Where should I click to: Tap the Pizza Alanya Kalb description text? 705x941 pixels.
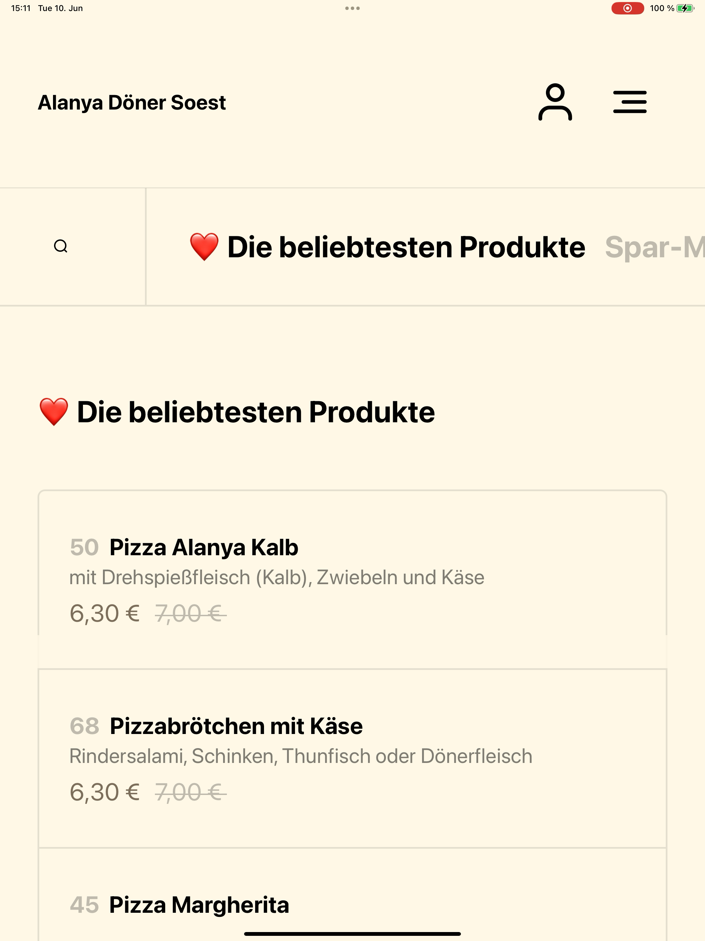[x=277, y=578]
